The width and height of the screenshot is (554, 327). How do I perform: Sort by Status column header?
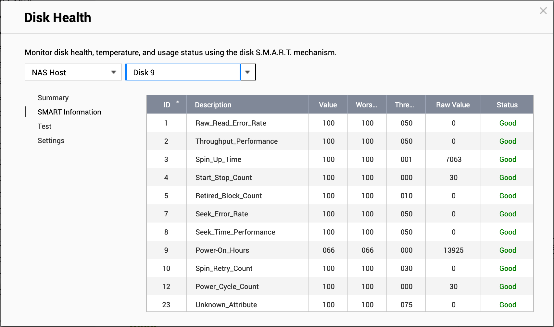(x=507, y=104)
